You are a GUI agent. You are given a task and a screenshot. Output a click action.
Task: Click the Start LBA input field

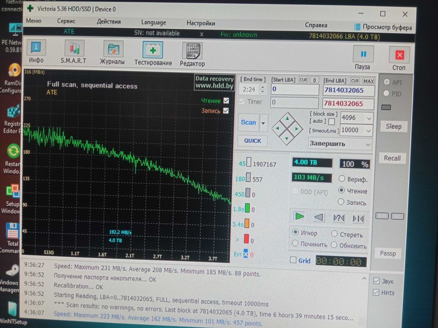[295, 89]
